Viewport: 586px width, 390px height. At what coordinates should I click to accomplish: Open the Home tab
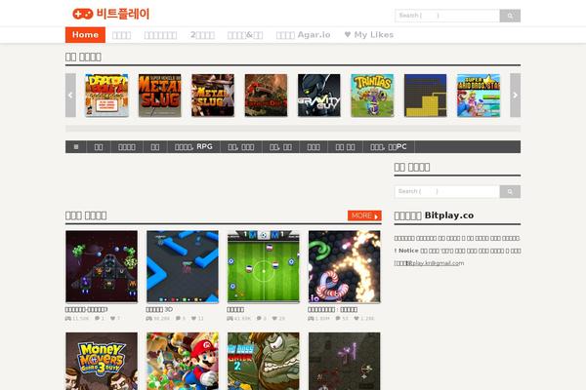85,35
